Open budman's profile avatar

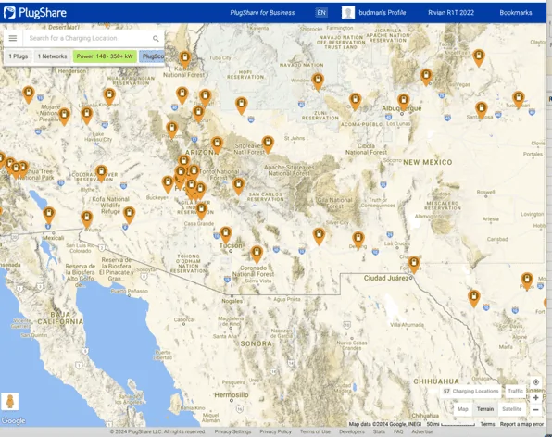pos(348,13)
